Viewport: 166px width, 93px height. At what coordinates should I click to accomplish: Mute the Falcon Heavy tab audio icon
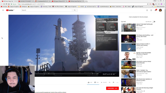15,1
